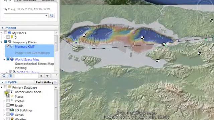Click the Marmara CMT overlay icon
This screenshot has height=120, width=214.
tap(12, 46)
